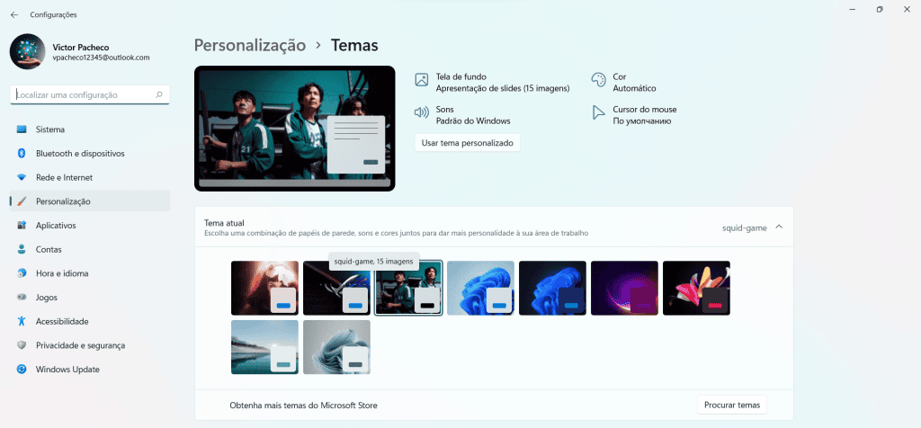This screenshot has width=921, height=428.
Task: Select the light blue Windows bloom theme
Action: [x=480, y=288]
